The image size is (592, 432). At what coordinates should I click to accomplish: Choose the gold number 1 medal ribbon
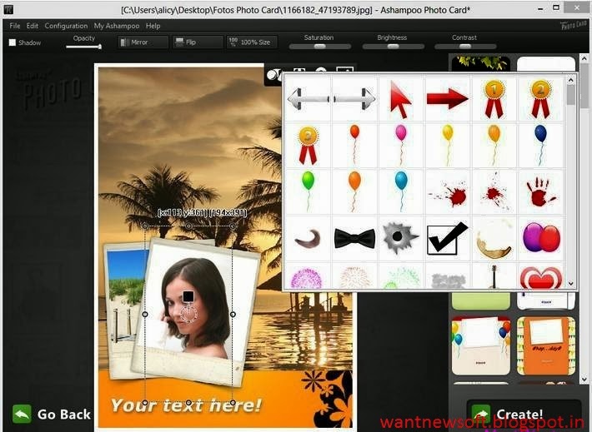(494, 99)
